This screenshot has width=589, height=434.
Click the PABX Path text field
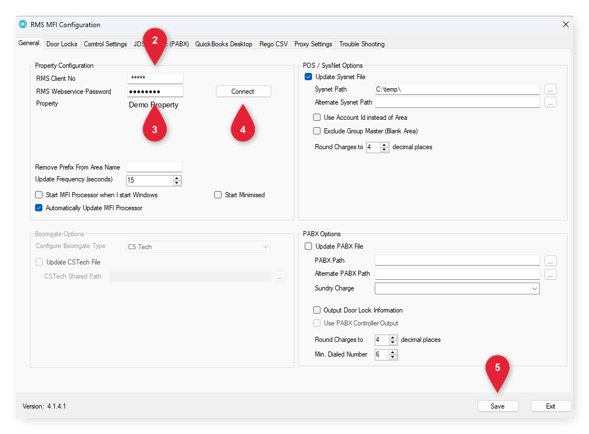(x=457, y=260)
